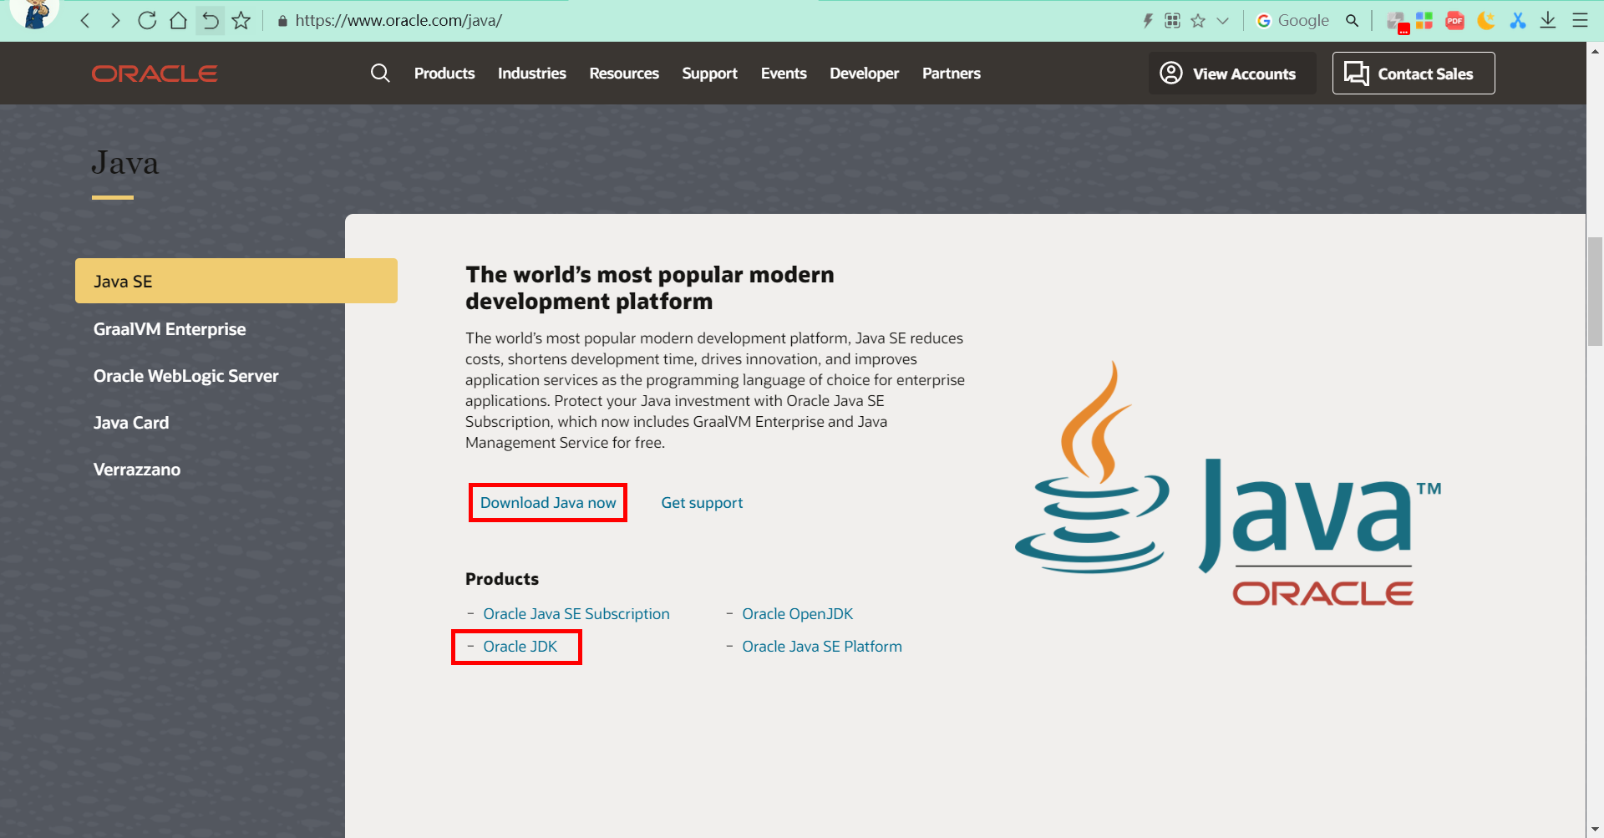Image resolution: width=1604 pixels, height=838 pixels.
Task: Select Oracle WebLogic Server in sidebar
Action: point(186,376)
